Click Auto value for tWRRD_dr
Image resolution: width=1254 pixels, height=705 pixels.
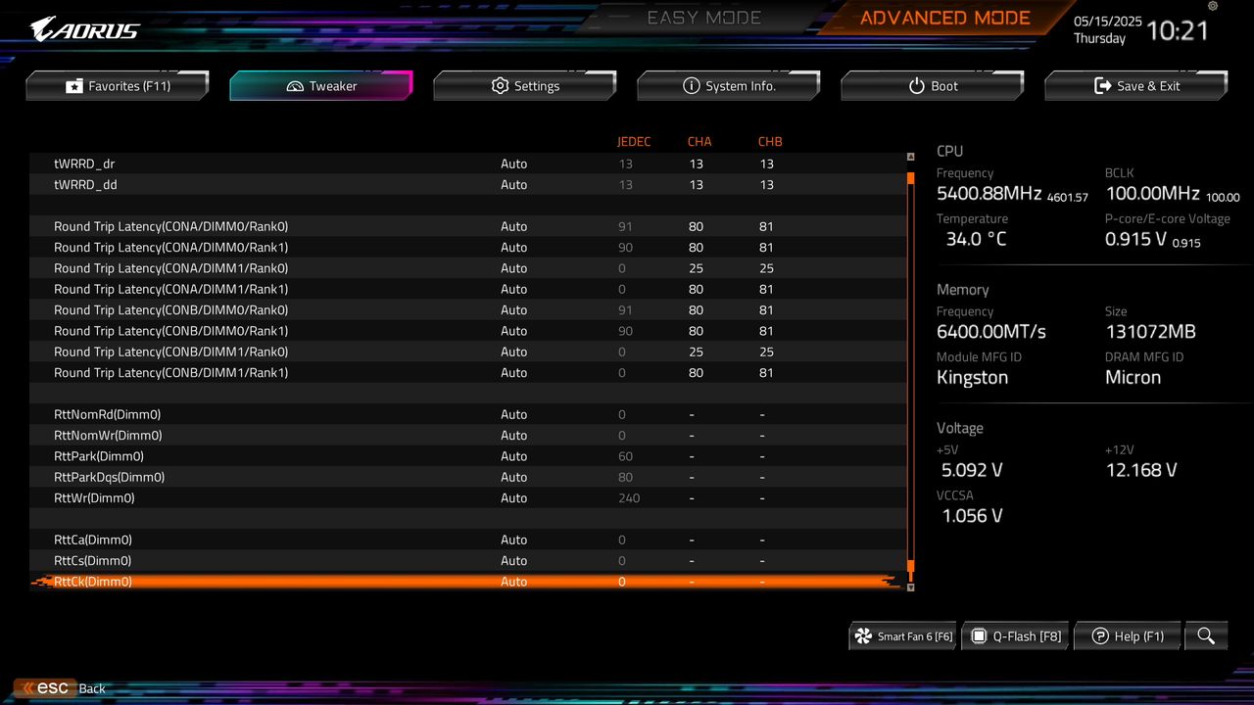[x=513, y=164]
